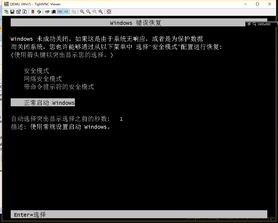Click the countdown seconds value 1
278x223 pixels.
tap(121, 119)
